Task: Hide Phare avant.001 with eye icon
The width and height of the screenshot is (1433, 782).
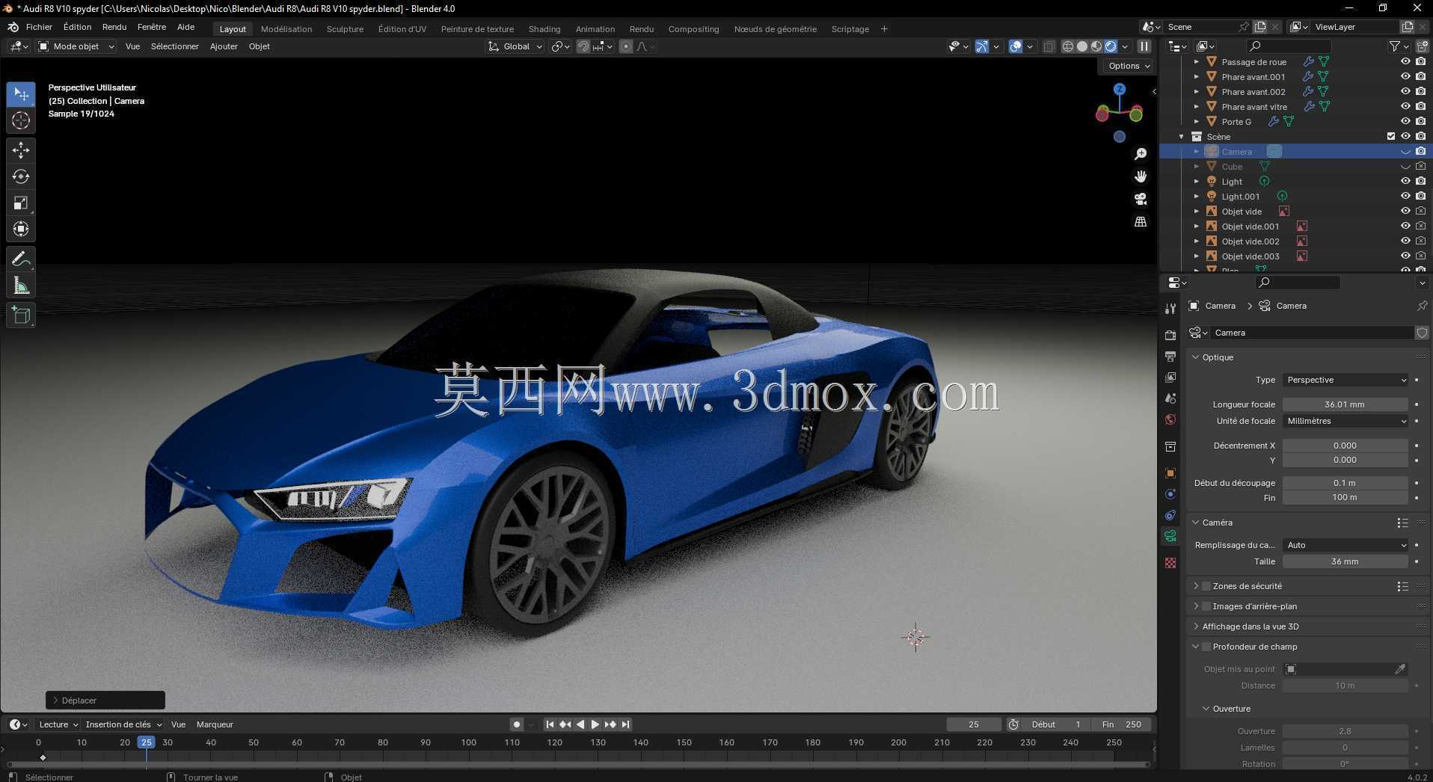Action: pos(1405,77)
